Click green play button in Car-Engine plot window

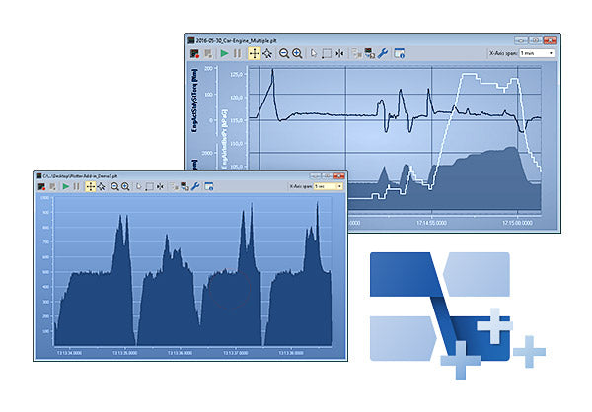224,54
